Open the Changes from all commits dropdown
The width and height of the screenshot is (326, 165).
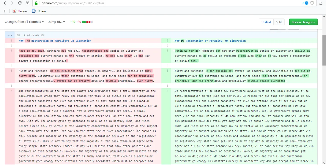click(x=24, y=22)
